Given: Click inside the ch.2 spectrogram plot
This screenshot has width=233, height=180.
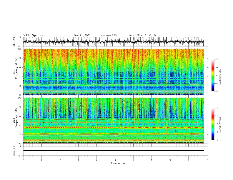Looking at the screenshot, I should pyautogui.click(x=113, y=121).
